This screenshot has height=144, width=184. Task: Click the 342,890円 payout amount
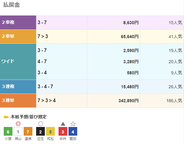pos(129,101)
